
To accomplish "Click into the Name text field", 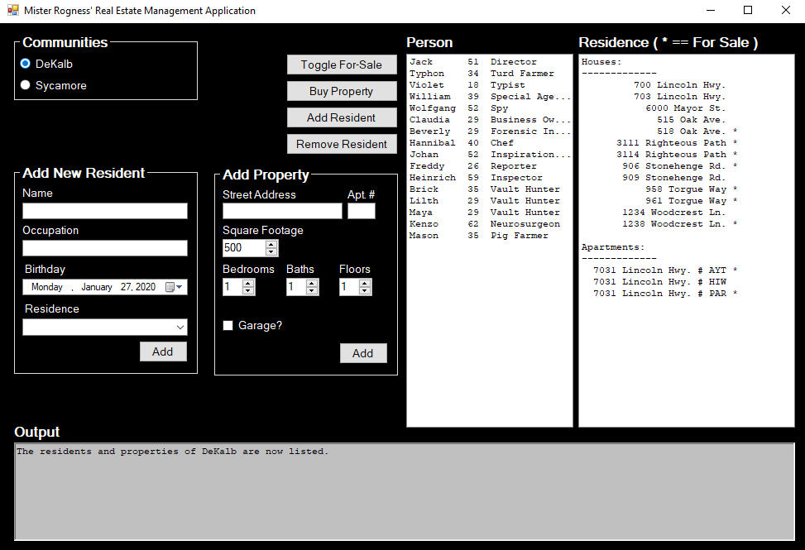I will pyautogui.click(x=105, y=211).
